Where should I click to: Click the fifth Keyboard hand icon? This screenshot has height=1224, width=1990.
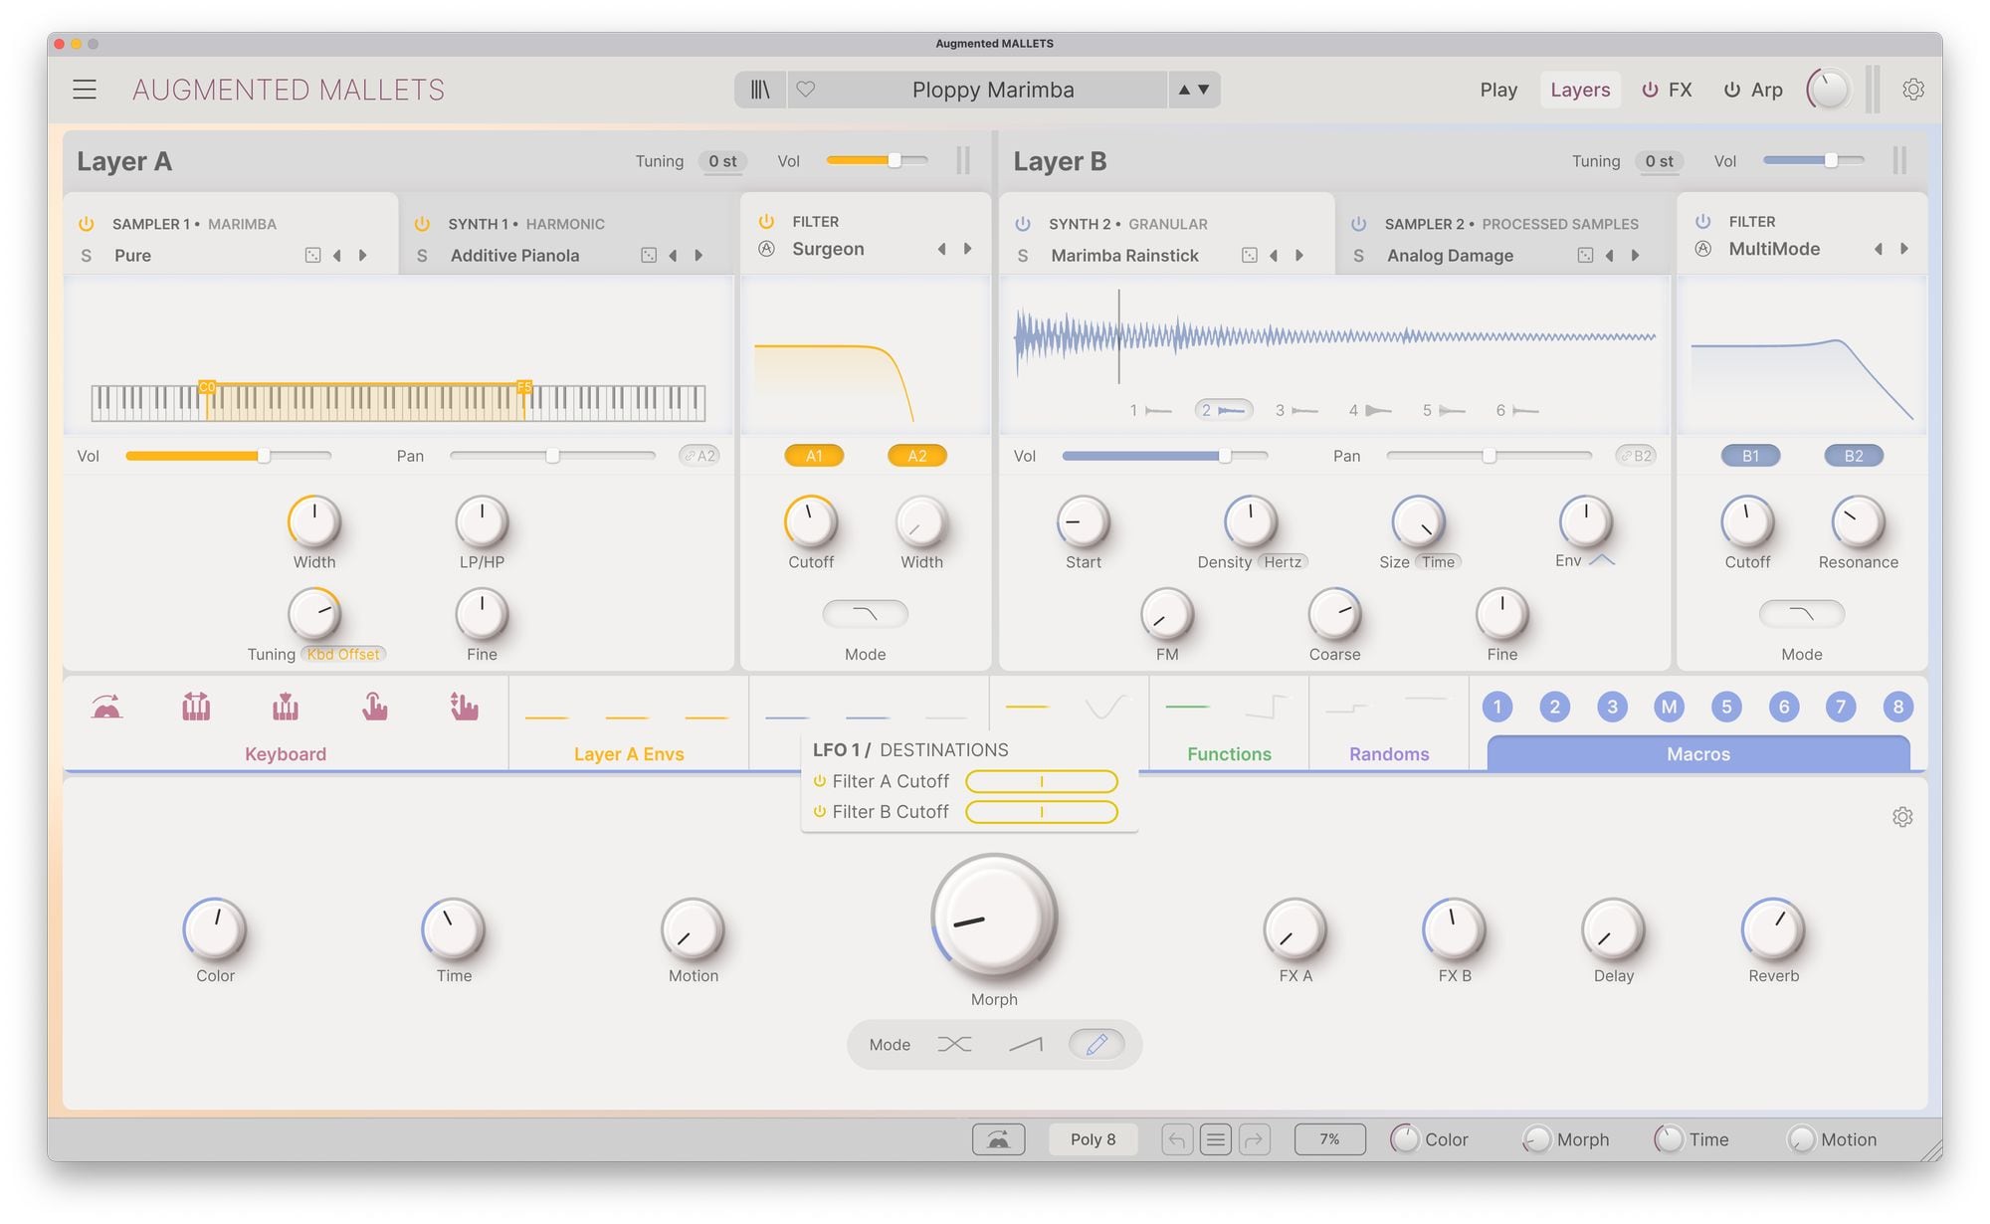click(x=464, y=707)
